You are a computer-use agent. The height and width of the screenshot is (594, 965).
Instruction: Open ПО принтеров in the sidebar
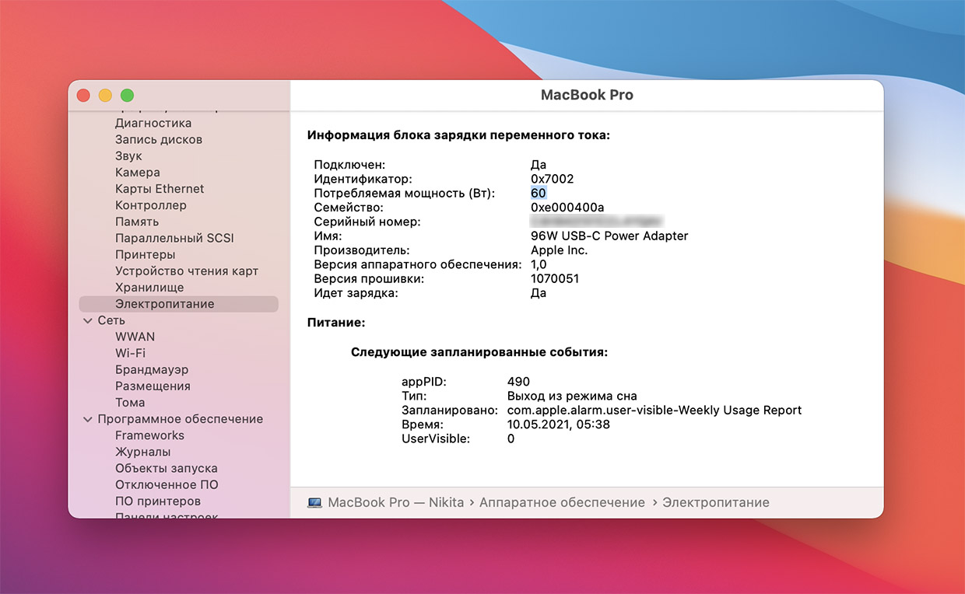[158, 501]
